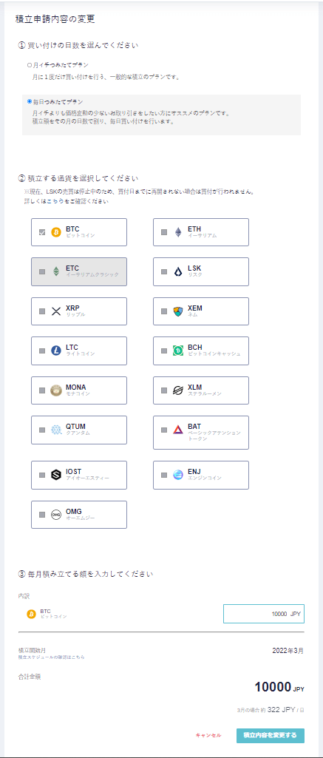323x758 pixels.
Task: Tick the LSK Lisk checkbox
Action: coord(164,271)
